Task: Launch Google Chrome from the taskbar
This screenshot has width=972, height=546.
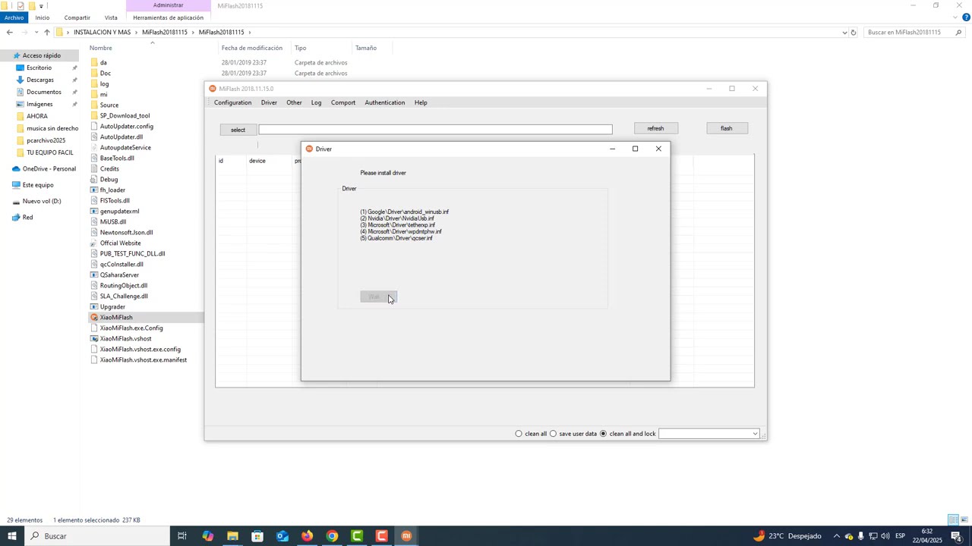Action: tap(332, 536)
